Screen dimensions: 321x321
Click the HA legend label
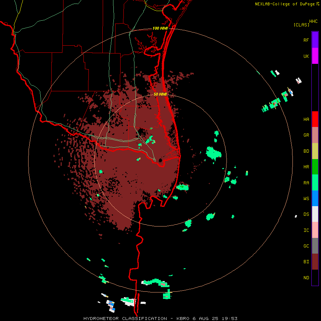pyautogui.click(x=306, y=119)
